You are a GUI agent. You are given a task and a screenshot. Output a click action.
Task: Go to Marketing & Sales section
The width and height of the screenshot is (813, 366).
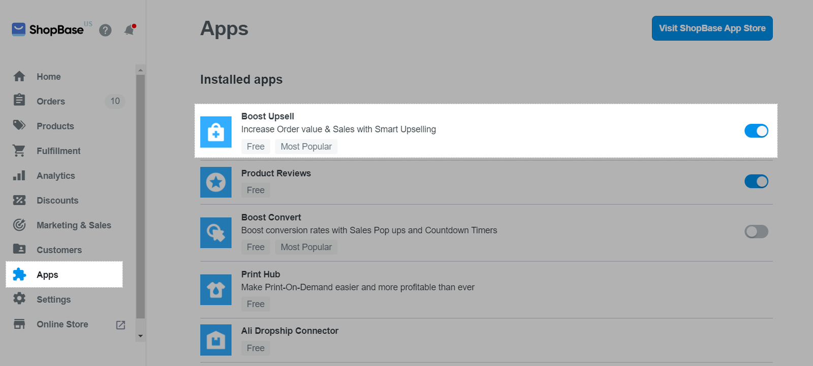click(74, 225)
